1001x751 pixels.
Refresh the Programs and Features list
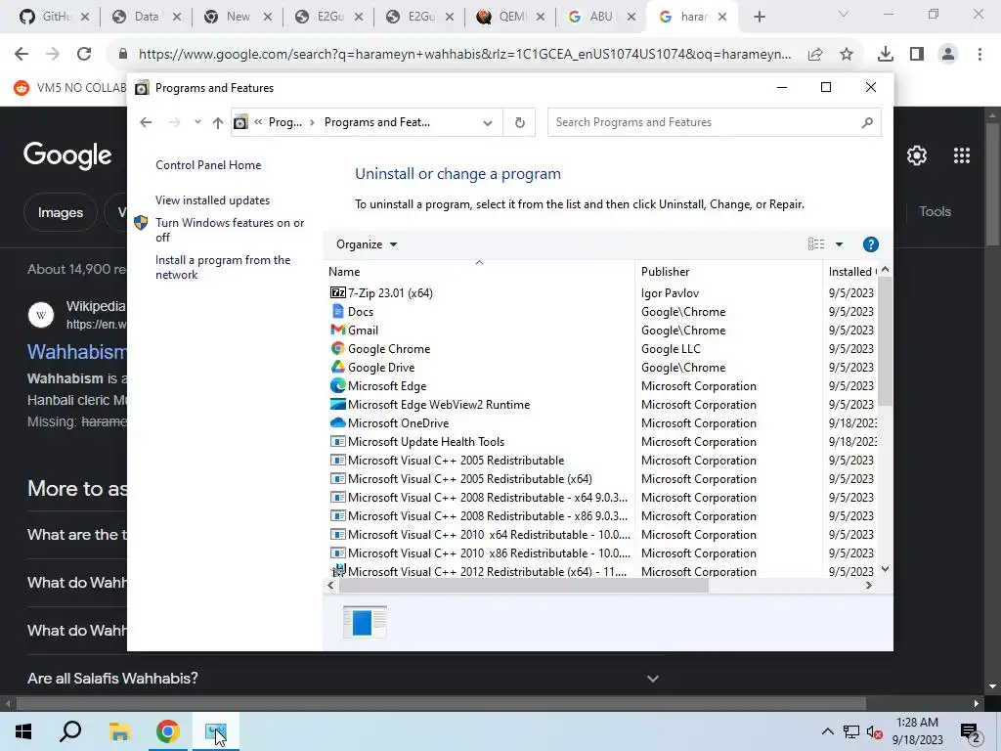[x=520, y=122]
